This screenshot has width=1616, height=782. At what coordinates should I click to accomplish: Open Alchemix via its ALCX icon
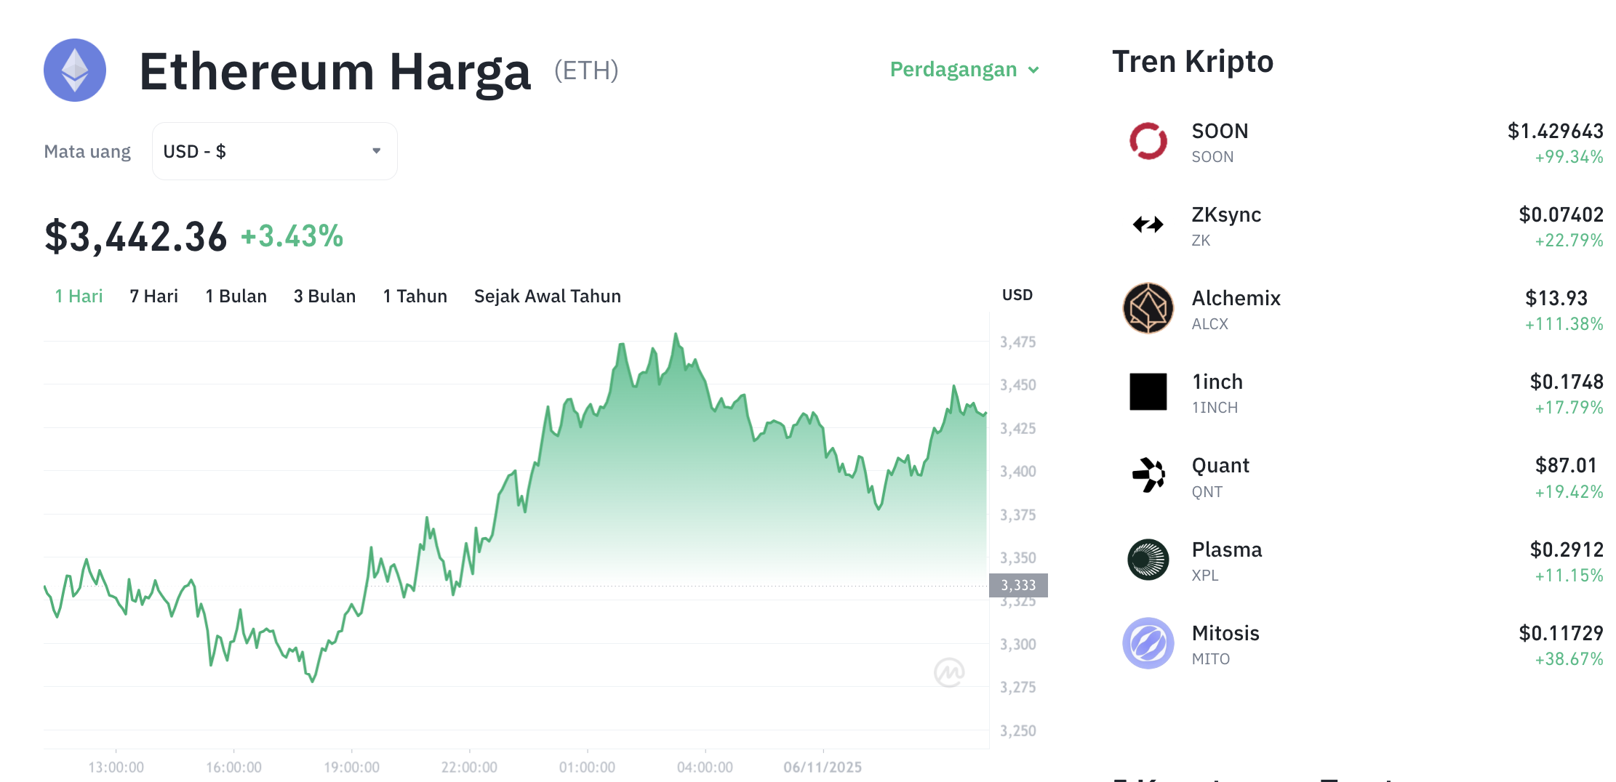coord(1148,307)
